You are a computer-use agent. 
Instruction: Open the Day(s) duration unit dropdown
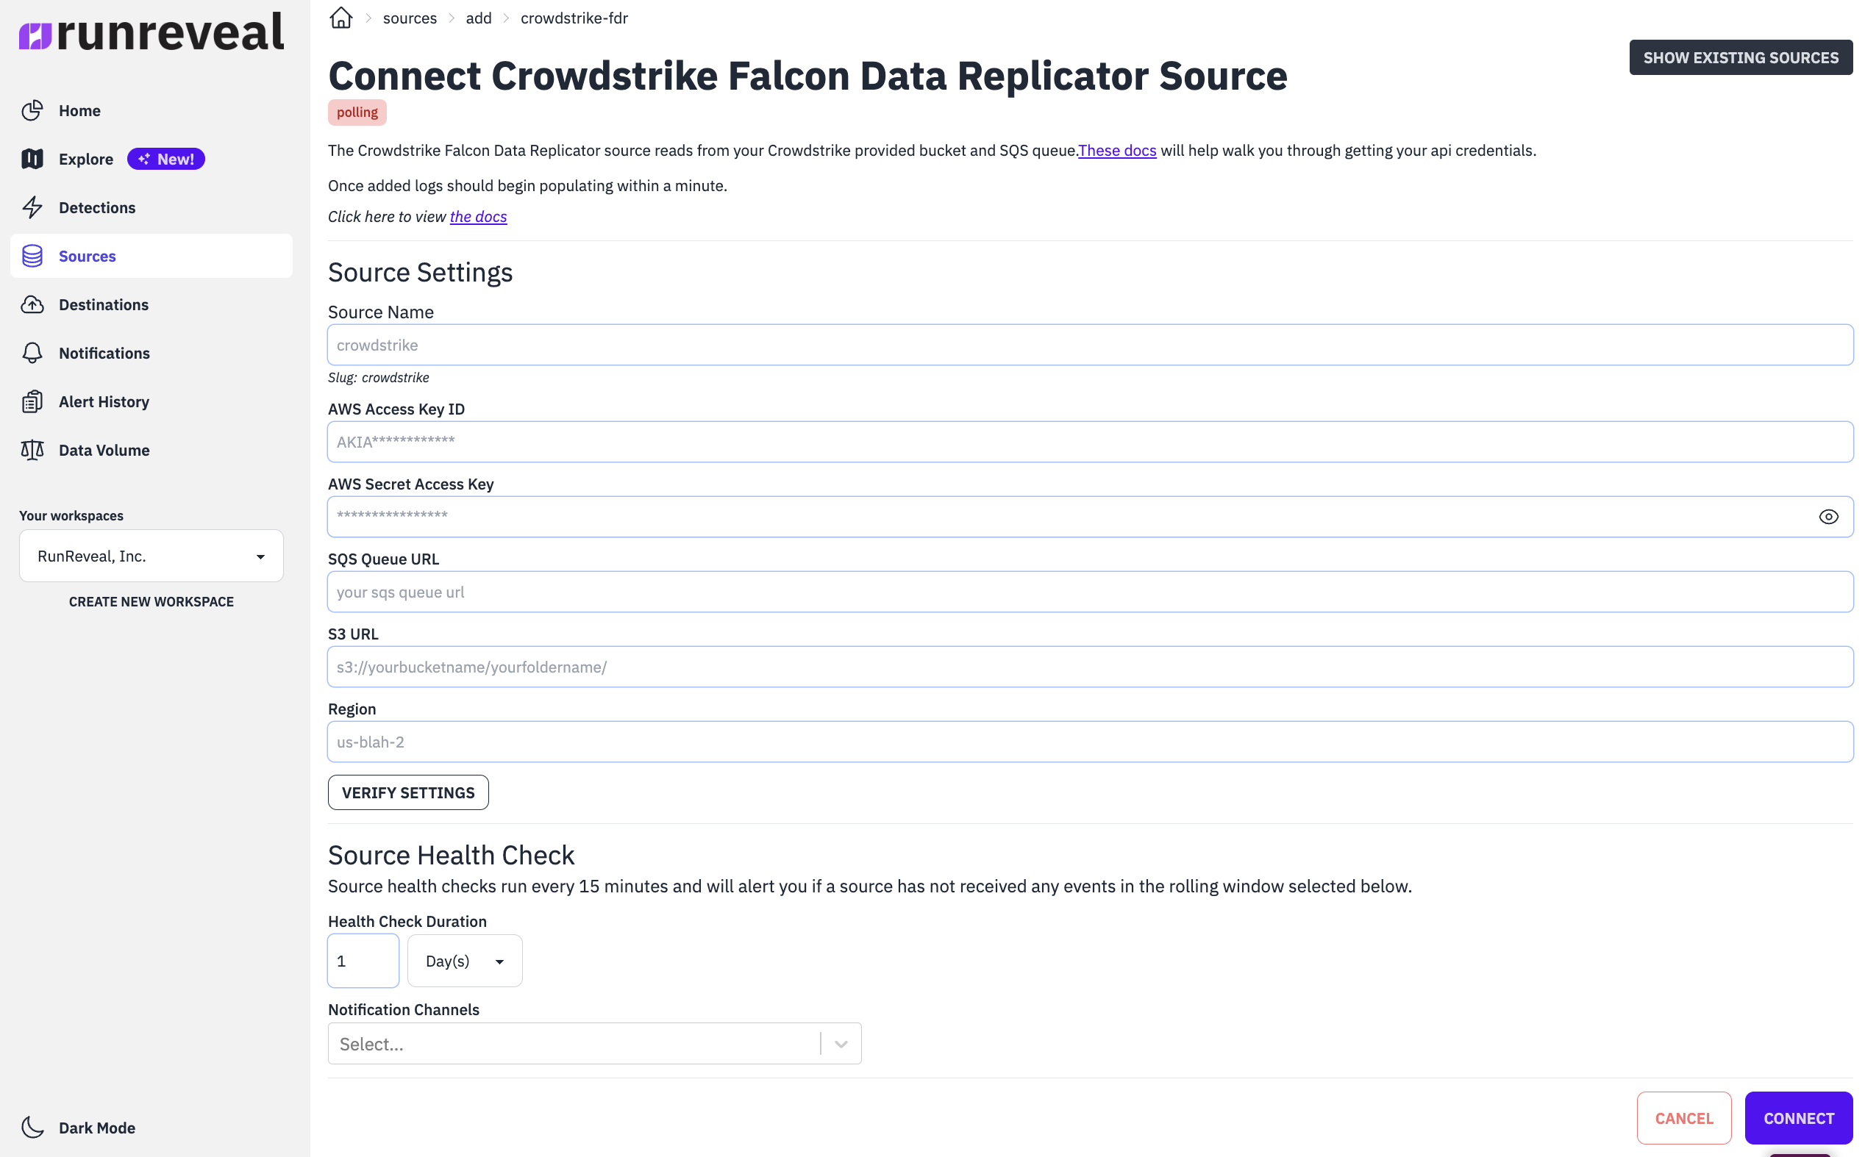click(465, 961)
